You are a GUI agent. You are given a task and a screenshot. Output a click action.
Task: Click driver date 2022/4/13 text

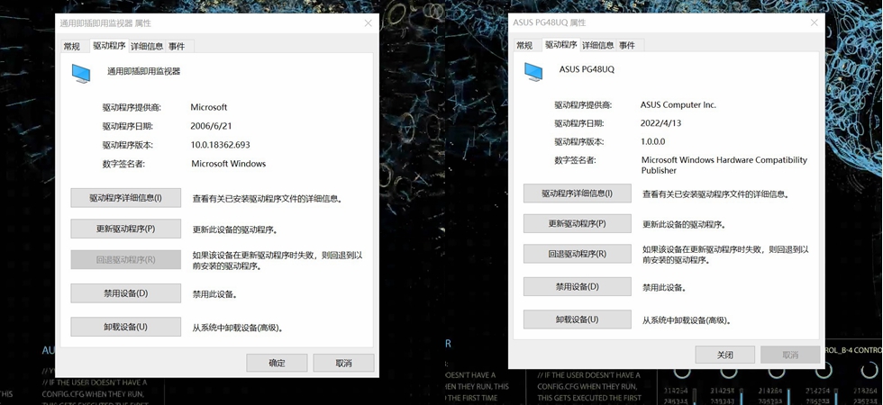pos(660,124)
